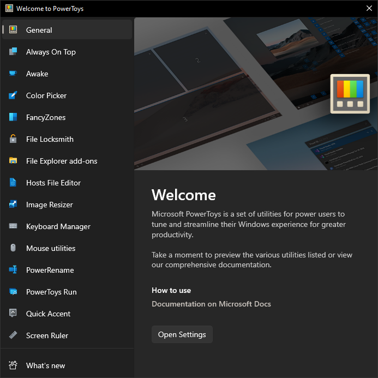Click the General PowerToys icon in sidebar
This screenshot has width=378, height=378.
(x=13, y=30)
